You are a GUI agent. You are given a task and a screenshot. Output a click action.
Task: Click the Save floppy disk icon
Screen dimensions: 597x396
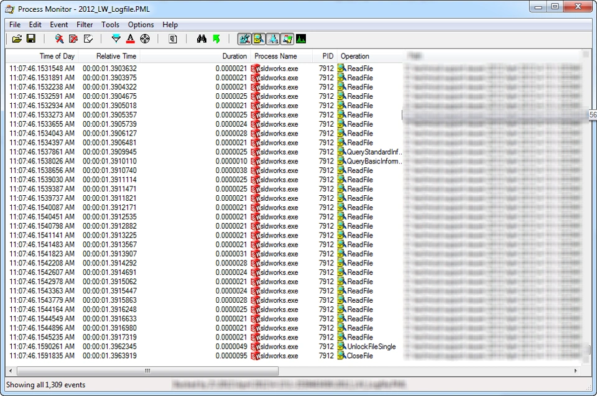click(31, 39)
